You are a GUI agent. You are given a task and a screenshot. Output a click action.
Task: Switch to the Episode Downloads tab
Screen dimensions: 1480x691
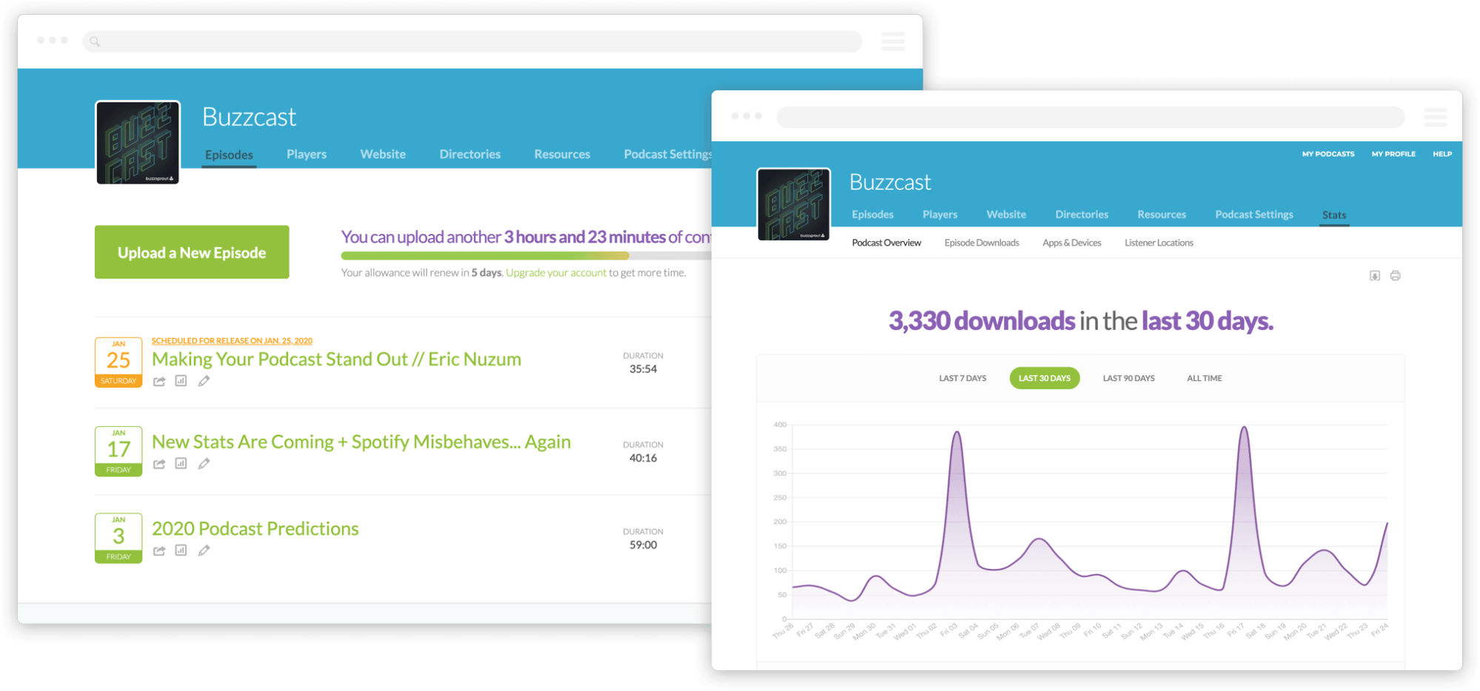pyautogui.click(x=981, y=242)
